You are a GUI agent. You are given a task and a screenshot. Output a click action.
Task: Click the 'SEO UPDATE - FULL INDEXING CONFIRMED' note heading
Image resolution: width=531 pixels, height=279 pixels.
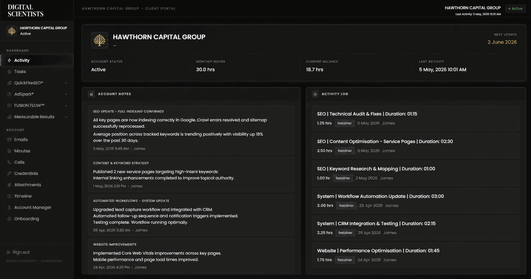pyautogui.click(x=128, y=112)
